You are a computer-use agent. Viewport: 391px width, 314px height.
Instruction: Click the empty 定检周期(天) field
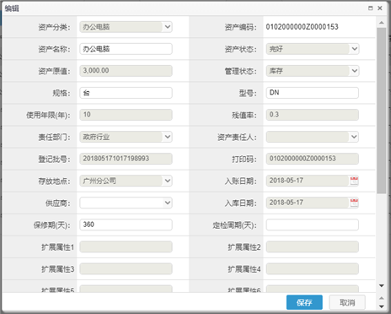(x=313, y=225)
